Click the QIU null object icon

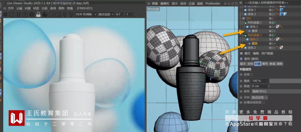click(244, 18)
